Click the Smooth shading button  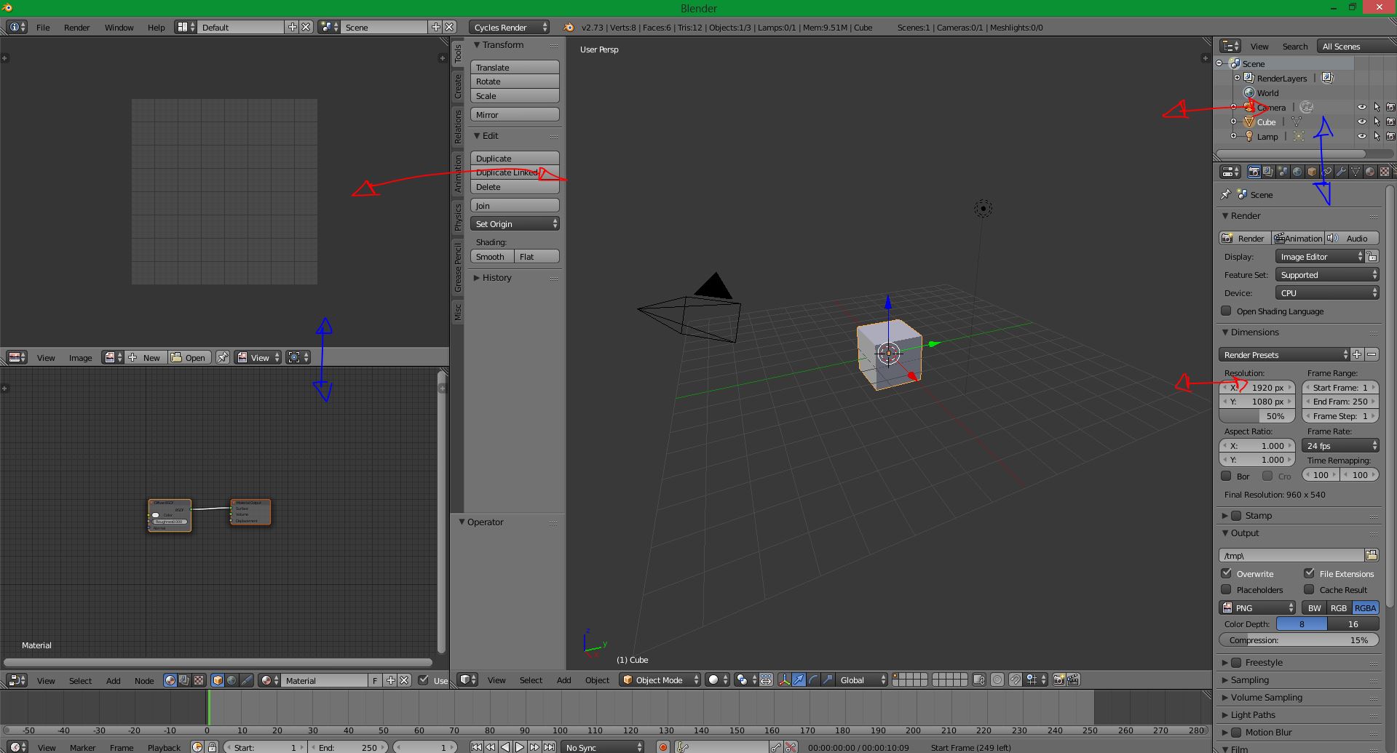point(491,256)
